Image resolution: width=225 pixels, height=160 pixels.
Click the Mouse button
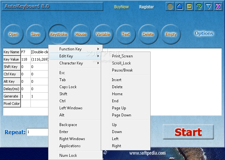tap(81, 34)
